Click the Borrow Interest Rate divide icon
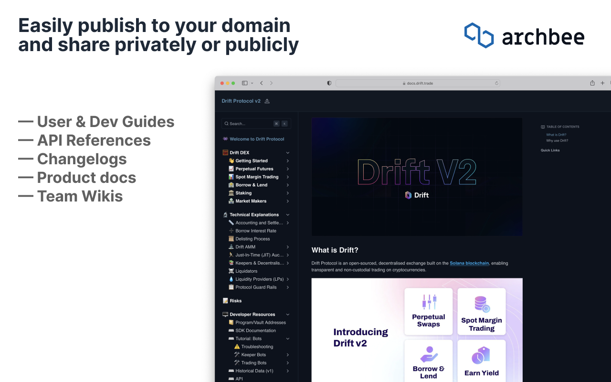This screenshot has height=382, width=611. click(231, 231)
